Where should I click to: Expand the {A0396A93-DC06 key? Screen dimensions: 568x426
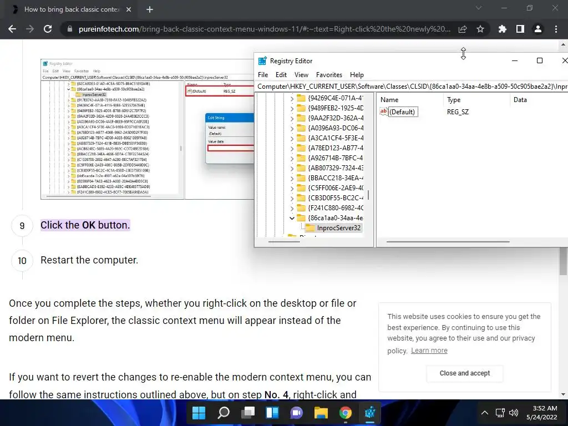tap(292, 128)
